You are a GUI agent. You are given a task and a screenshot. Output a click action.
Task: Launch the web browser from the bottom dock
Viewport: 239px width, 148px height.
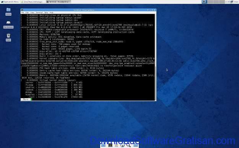click(x=122, y=145)
